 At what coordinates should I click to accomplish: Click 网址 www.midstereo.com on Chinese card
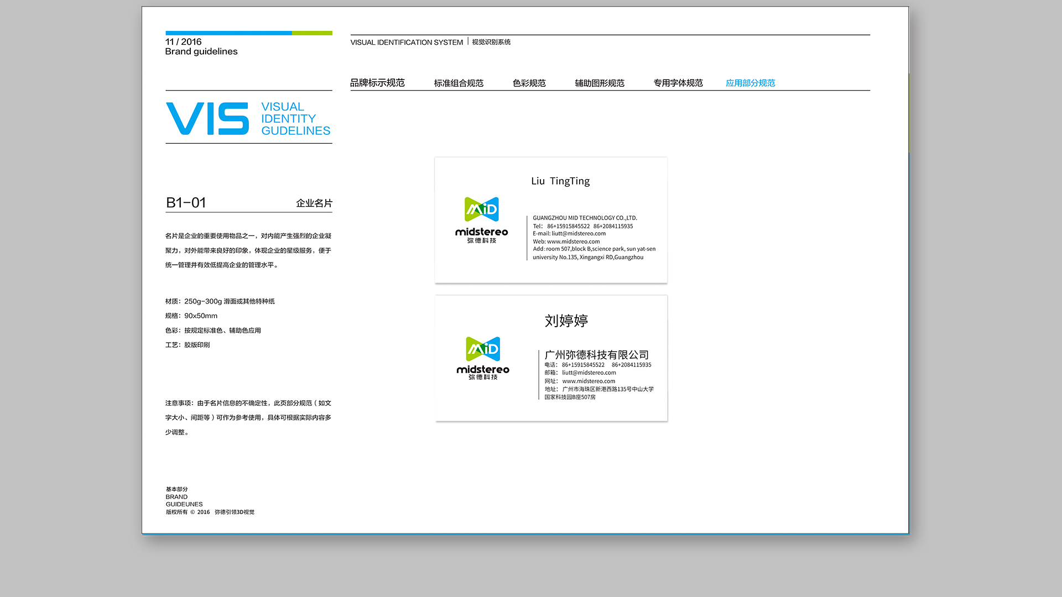[x=580, y=381]
